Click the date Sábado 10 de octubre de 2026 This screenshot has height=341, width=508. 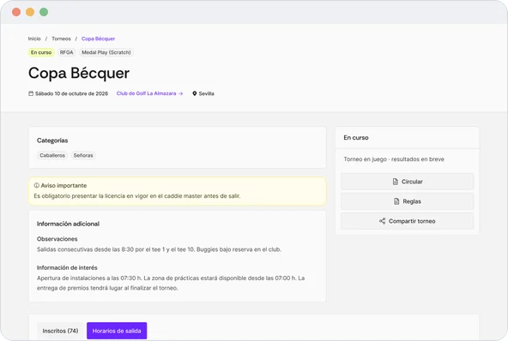coord(71,93)
